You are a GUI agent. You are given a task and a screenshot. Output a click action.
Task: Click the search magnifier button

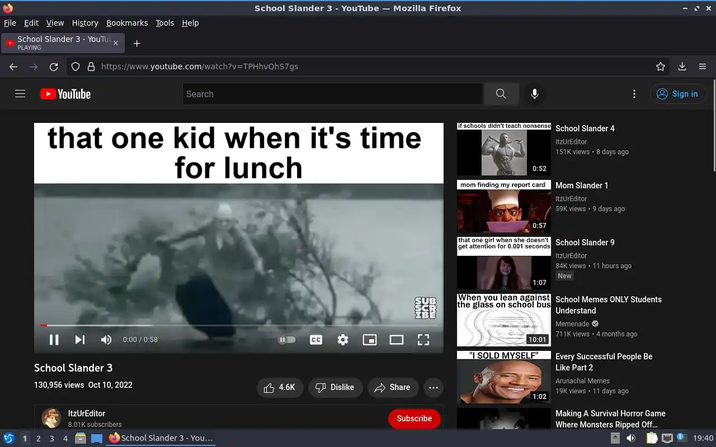[x=501, y=94]
